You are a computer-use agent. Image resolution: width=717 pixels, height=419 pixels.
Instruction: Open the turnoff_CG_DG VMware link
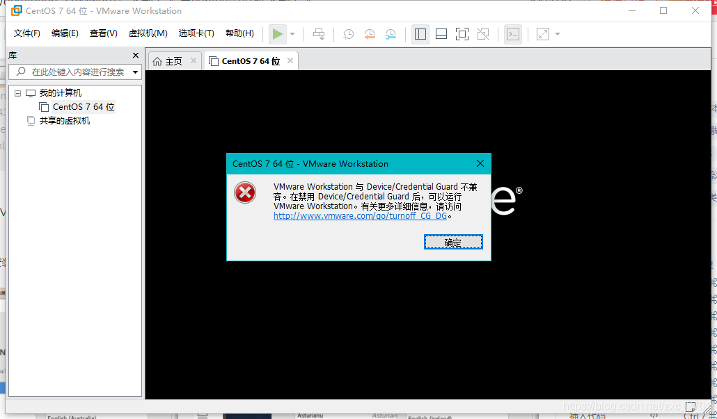(361, 215)
